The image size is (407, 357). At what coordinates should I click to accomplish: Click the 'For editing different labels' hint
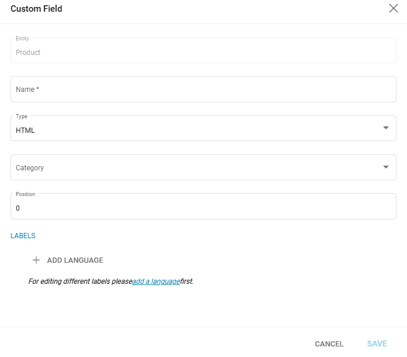point(80,282)
